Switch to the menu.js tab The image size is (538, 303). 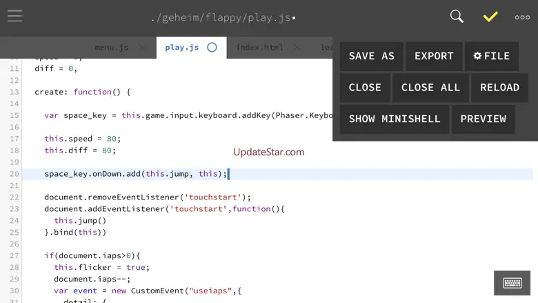click(x=111, y=48)
